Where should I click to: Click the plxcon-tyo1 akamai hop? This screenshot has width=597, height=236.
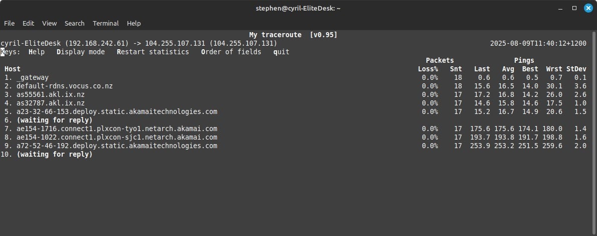117,129
